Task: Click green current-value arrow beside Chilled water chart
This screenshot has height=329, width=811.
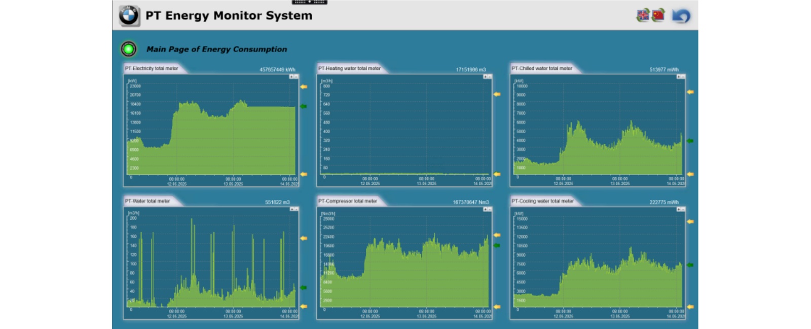Action: tap(690, 141)
